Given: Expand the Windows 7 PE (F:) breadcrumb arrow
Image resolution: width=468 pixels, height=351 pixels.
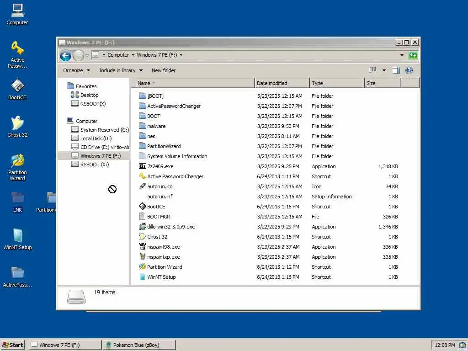Looking at the screenshot, I should [181, 55].
